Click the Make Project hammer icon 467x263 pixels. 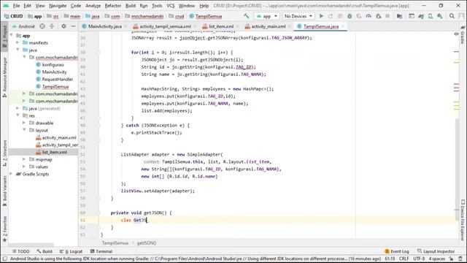pos(247,16)
